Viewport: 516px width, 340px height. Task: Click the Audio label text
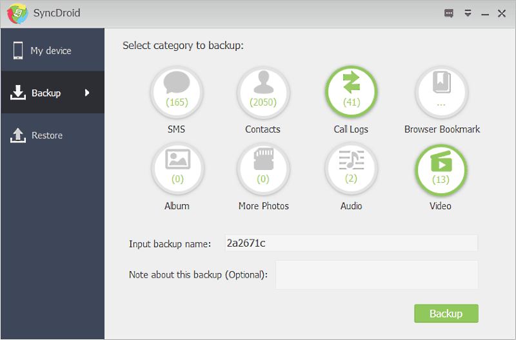point(351,206)
